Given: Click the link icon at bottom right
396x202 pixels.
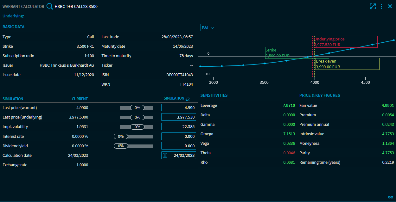Looking at the screenshot, I should pos(390,197).
